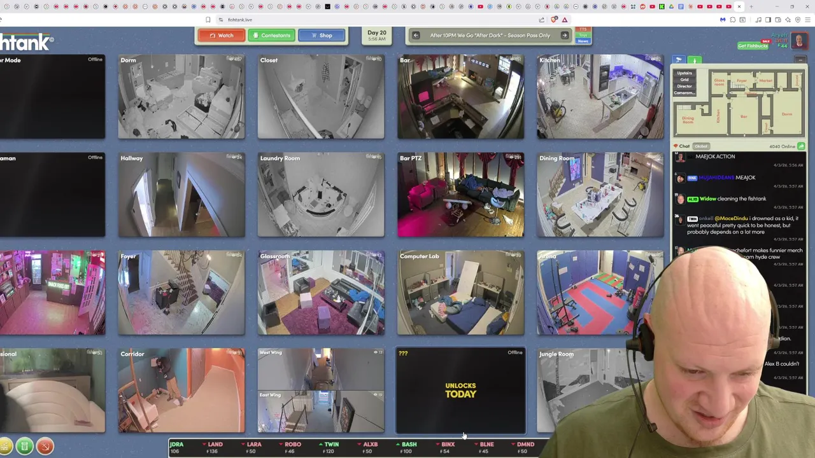Screen dimensions: 815x458
Task: Select Upstairs map view
Action: (x=684, y=73)
